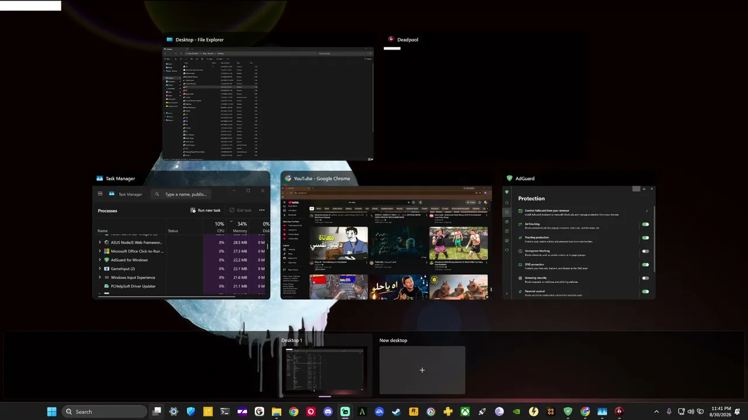This screenshot has height=420, width=748.
Task: Open the File Explorer folder on taskbar
Action: tap(276, 412)
